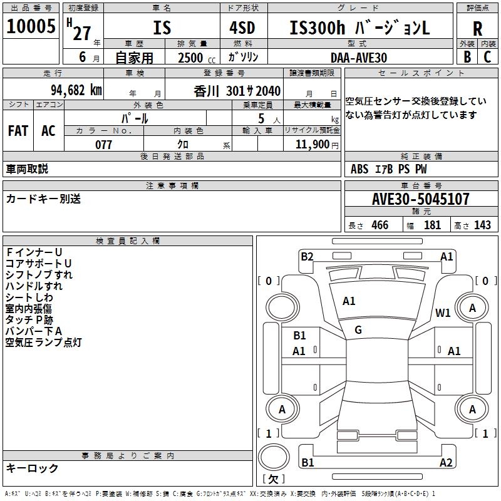The image size is (501, 501).
Task: Click the G mark on the windshield
Action: point(358,330)
